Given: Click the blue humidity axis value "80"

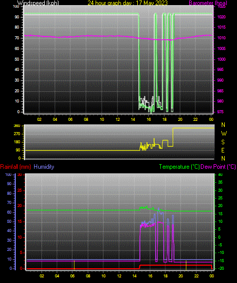Looking at the screenshot, I should [9, 193].
